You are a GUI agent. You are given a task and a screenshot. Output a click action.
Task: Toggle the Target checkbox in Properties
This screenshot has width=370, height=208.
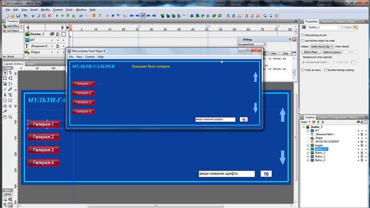tap(342, 27)
